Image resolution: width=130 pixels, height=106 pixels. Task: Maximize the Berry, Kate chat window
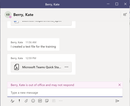(117, 4)
